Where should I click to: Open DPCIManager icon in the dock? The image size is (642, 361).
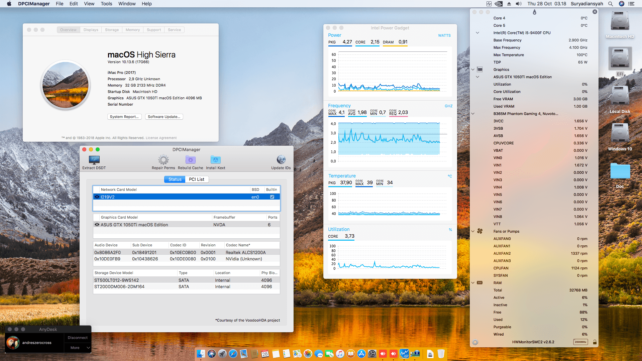click(415, 354)
